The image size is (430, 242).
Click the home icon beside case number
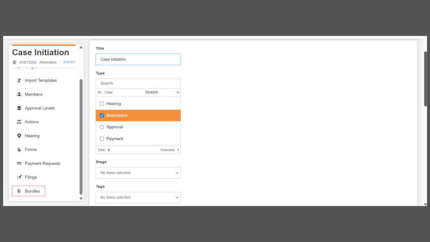(15, 62)
